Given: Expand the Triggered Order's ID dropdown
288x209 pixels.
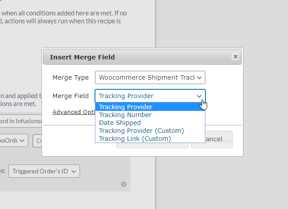Looking at the screenshot, I should tap(44, 171).
